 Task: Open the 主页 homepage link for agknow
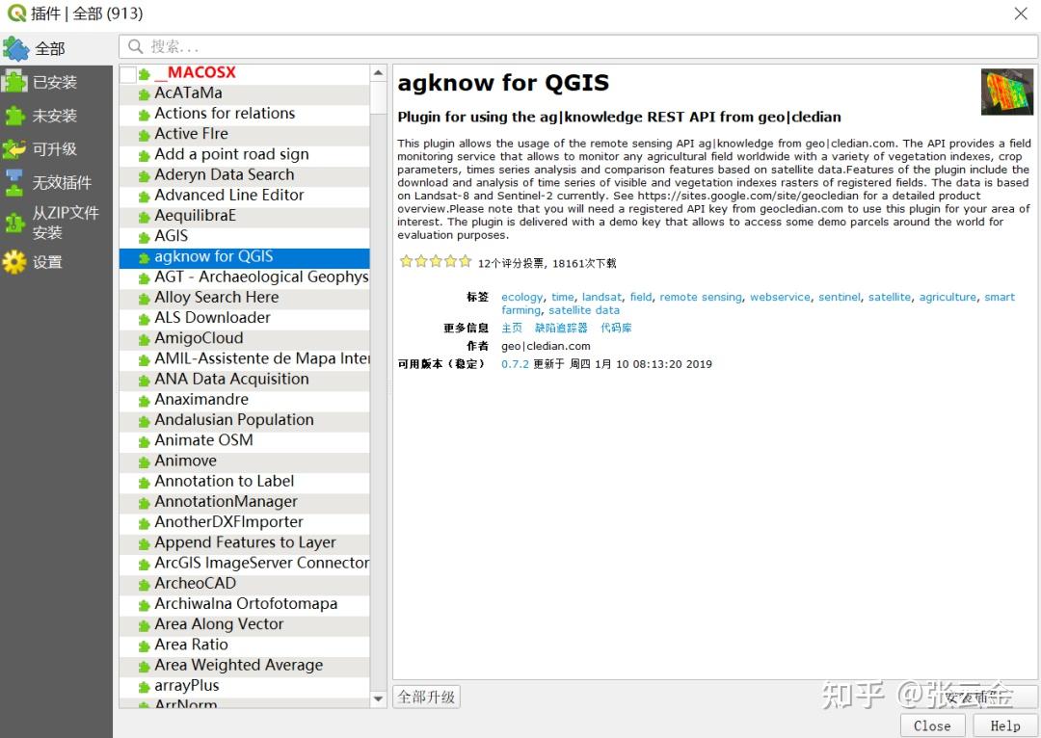coord(511,328)
